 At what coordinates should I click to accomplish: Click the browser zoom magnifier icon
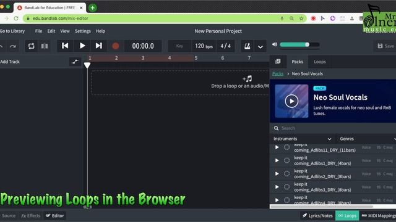(x=291, y=18)
